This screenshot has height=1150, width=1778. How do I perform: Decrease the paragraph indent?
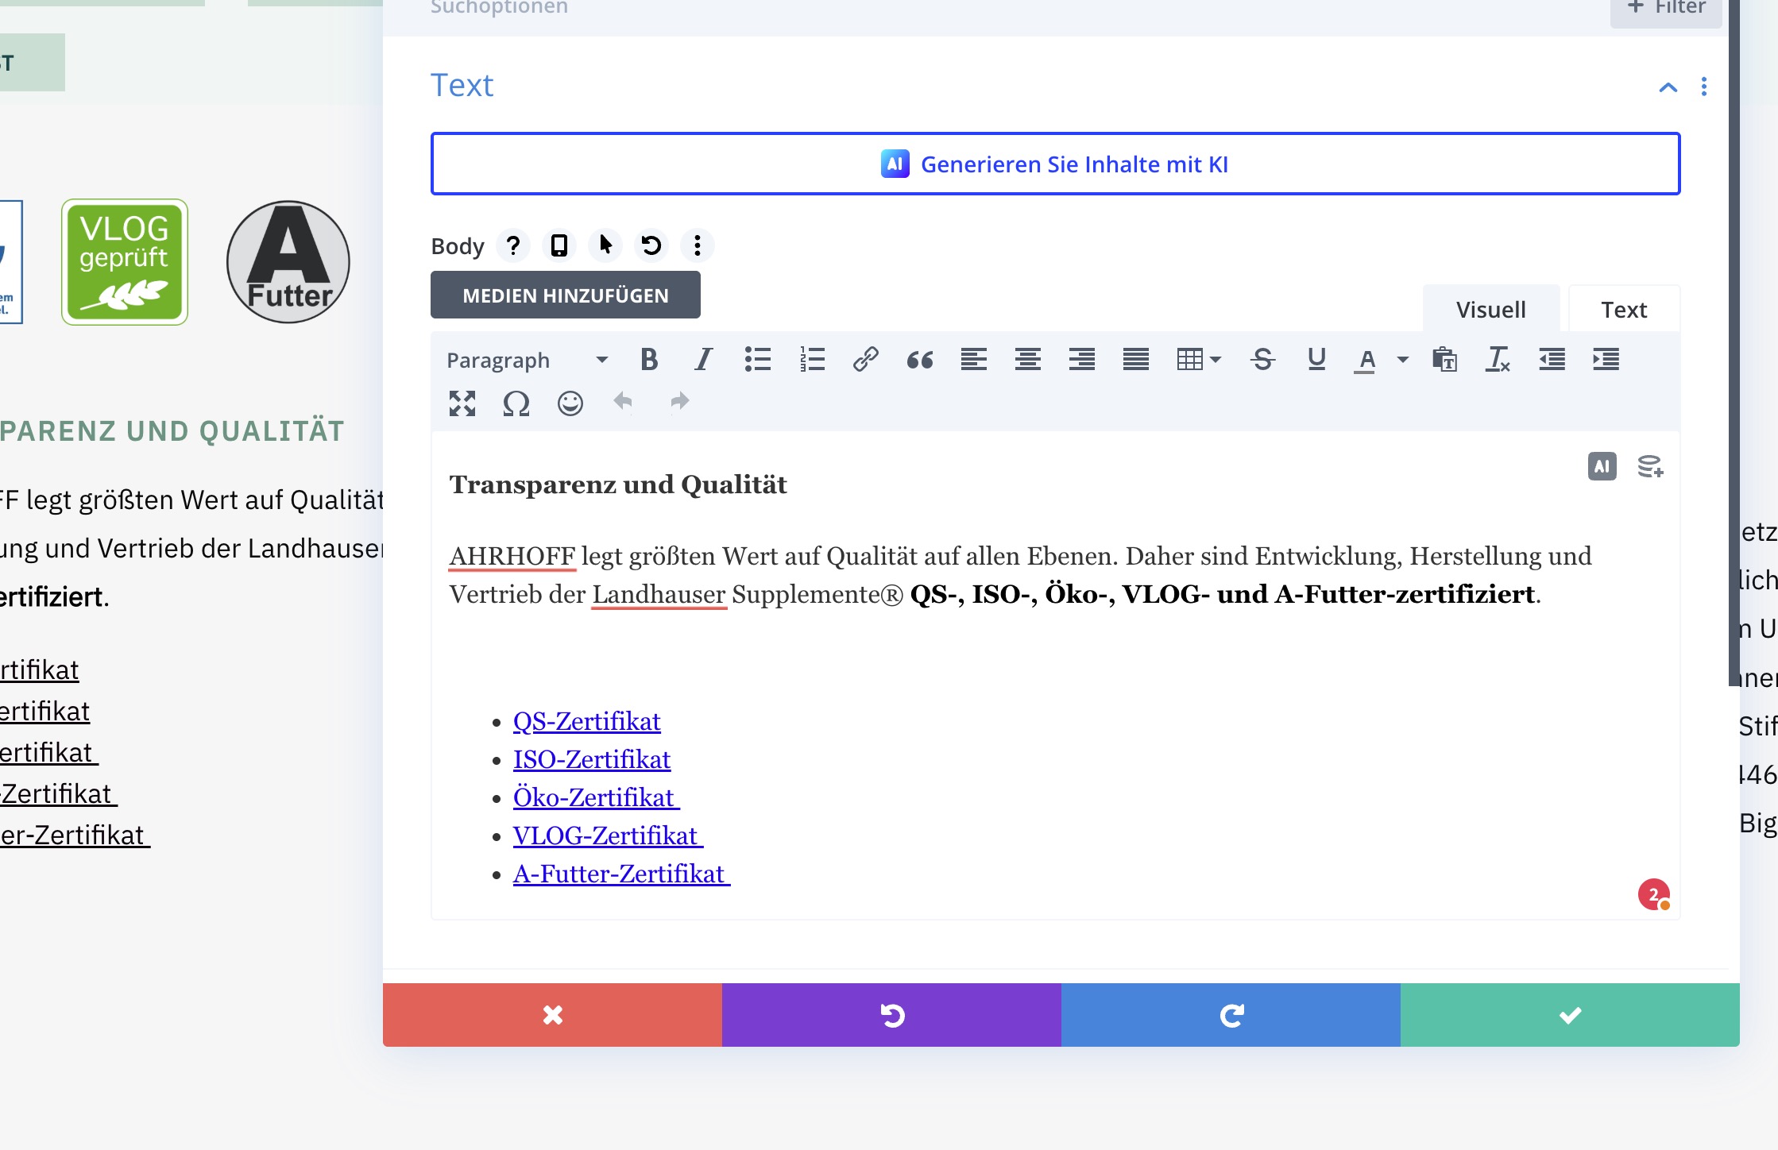pyautogui.click(x=1552, y=360)
